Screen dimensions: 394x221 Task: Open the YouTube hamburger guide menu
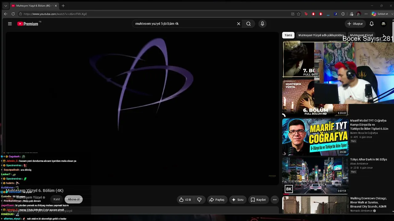point(10,24)
